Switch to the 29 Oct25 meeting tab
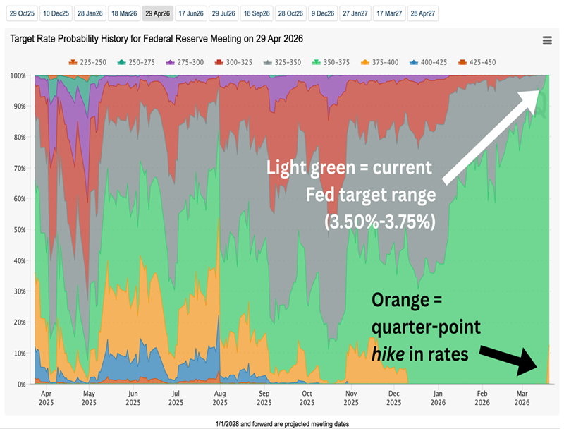 tap(21, 13)
